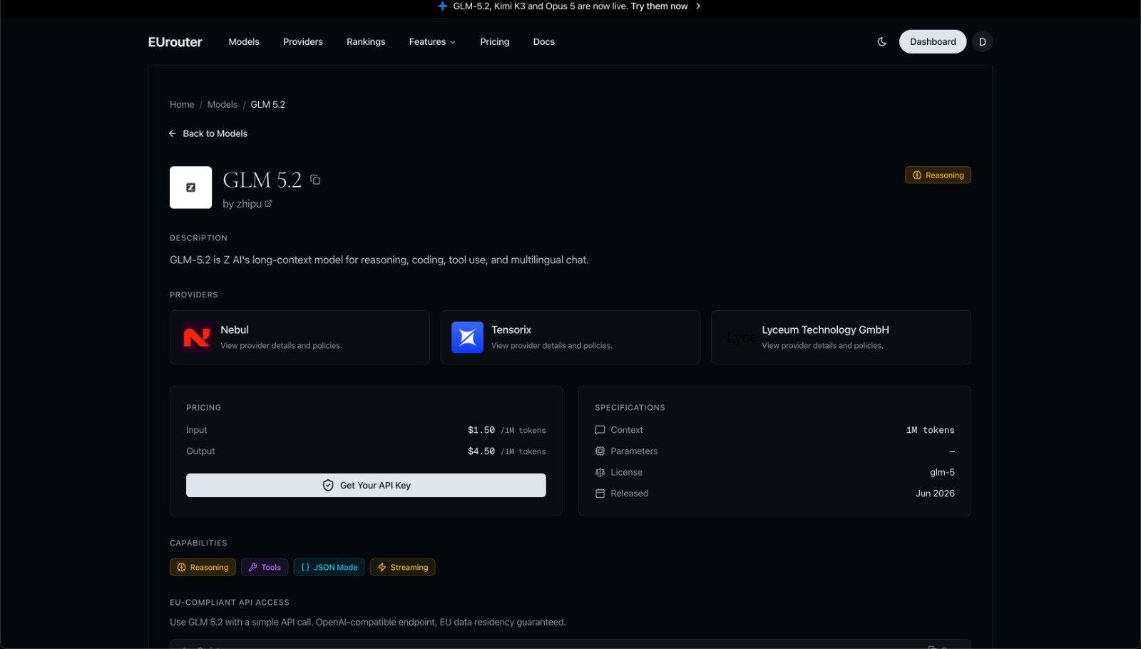This screenshot has width=1141, height=649.
Task: Click the Get Your API Key button
Action: point(366,485)
